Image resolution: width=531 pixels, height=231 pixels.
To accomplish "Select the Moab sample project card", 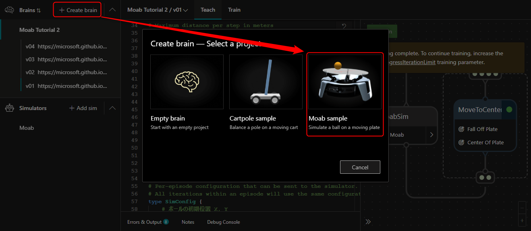I will (344, 94).
